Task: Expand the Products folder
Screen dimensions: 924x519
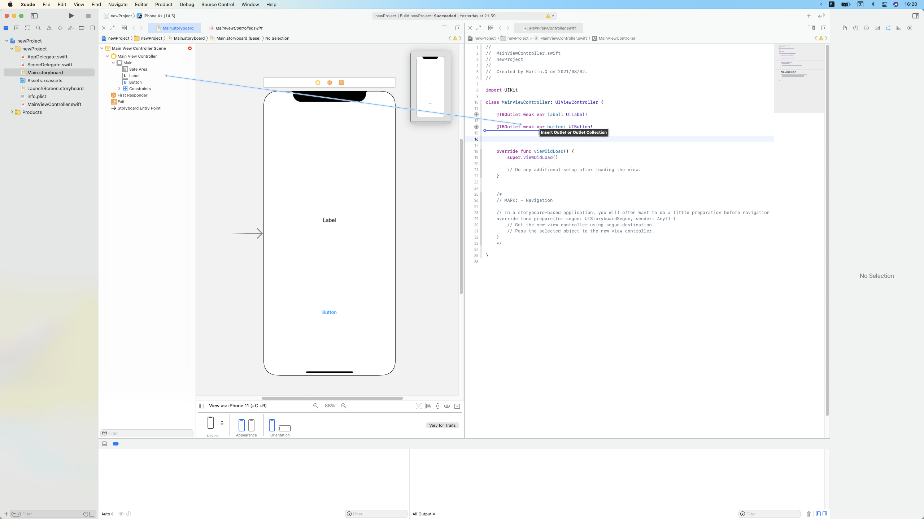Action: coord(12,112)
